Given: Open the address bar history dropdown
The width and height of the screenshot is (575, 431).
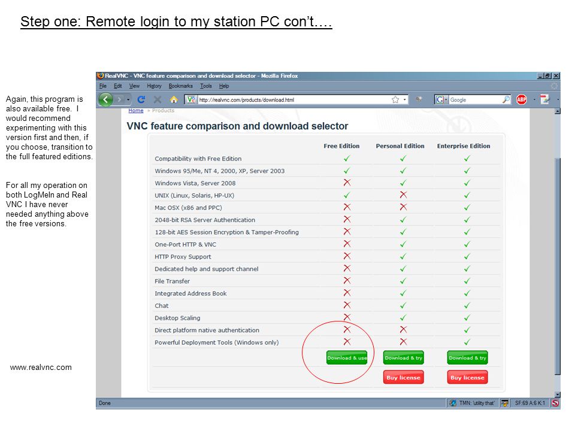Looking at the screenshot, I should click(404, 100).
